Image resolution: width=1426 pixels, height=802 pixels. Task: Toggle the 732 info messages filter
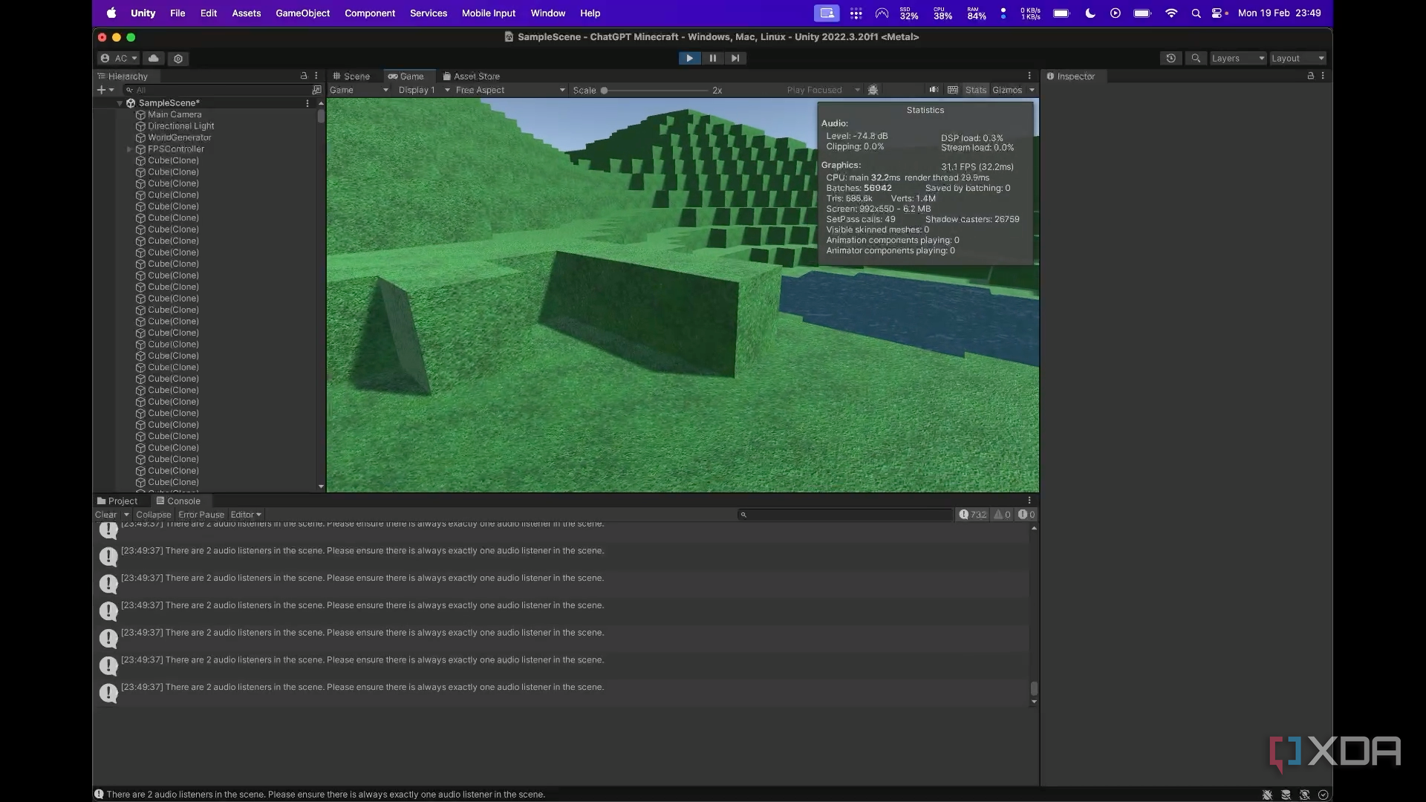973,515
